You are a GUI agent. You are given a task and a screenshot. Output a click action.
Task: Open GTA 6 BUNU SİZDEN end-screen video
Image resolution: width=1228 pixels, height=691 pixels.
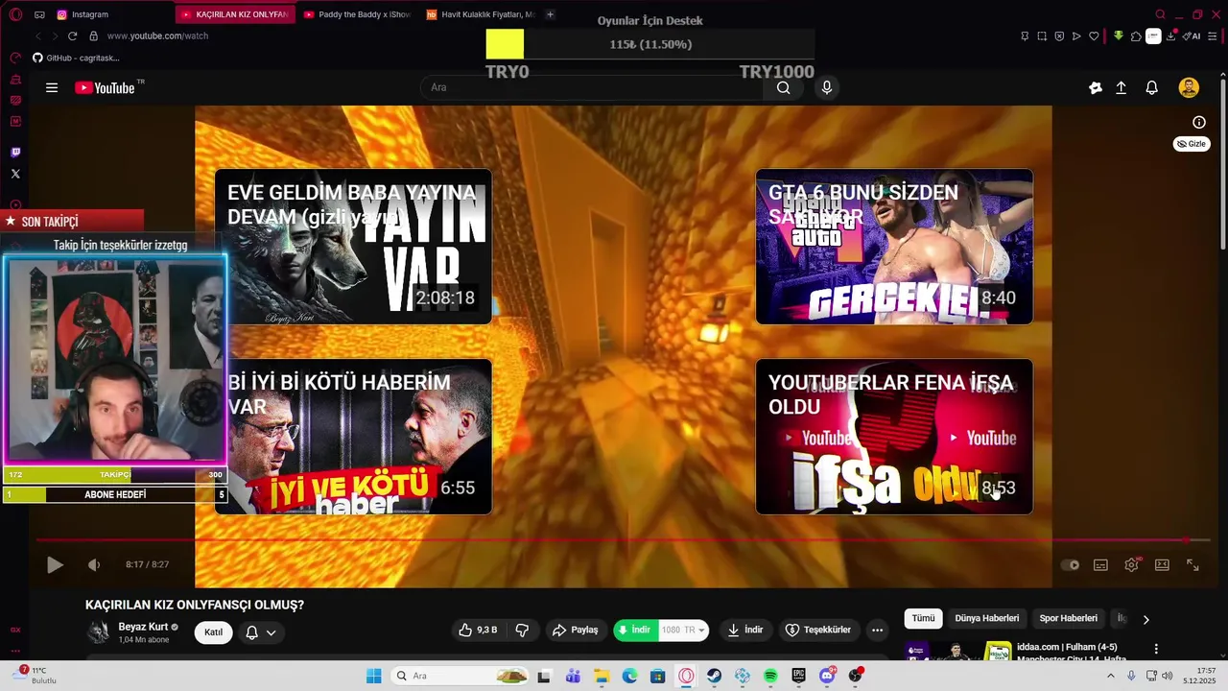pos(894,247)
